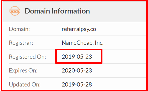The height and width of the screenshot is (91, 148).
Task: Select the Registrar: field label
Action: click(x=21, y=43)
